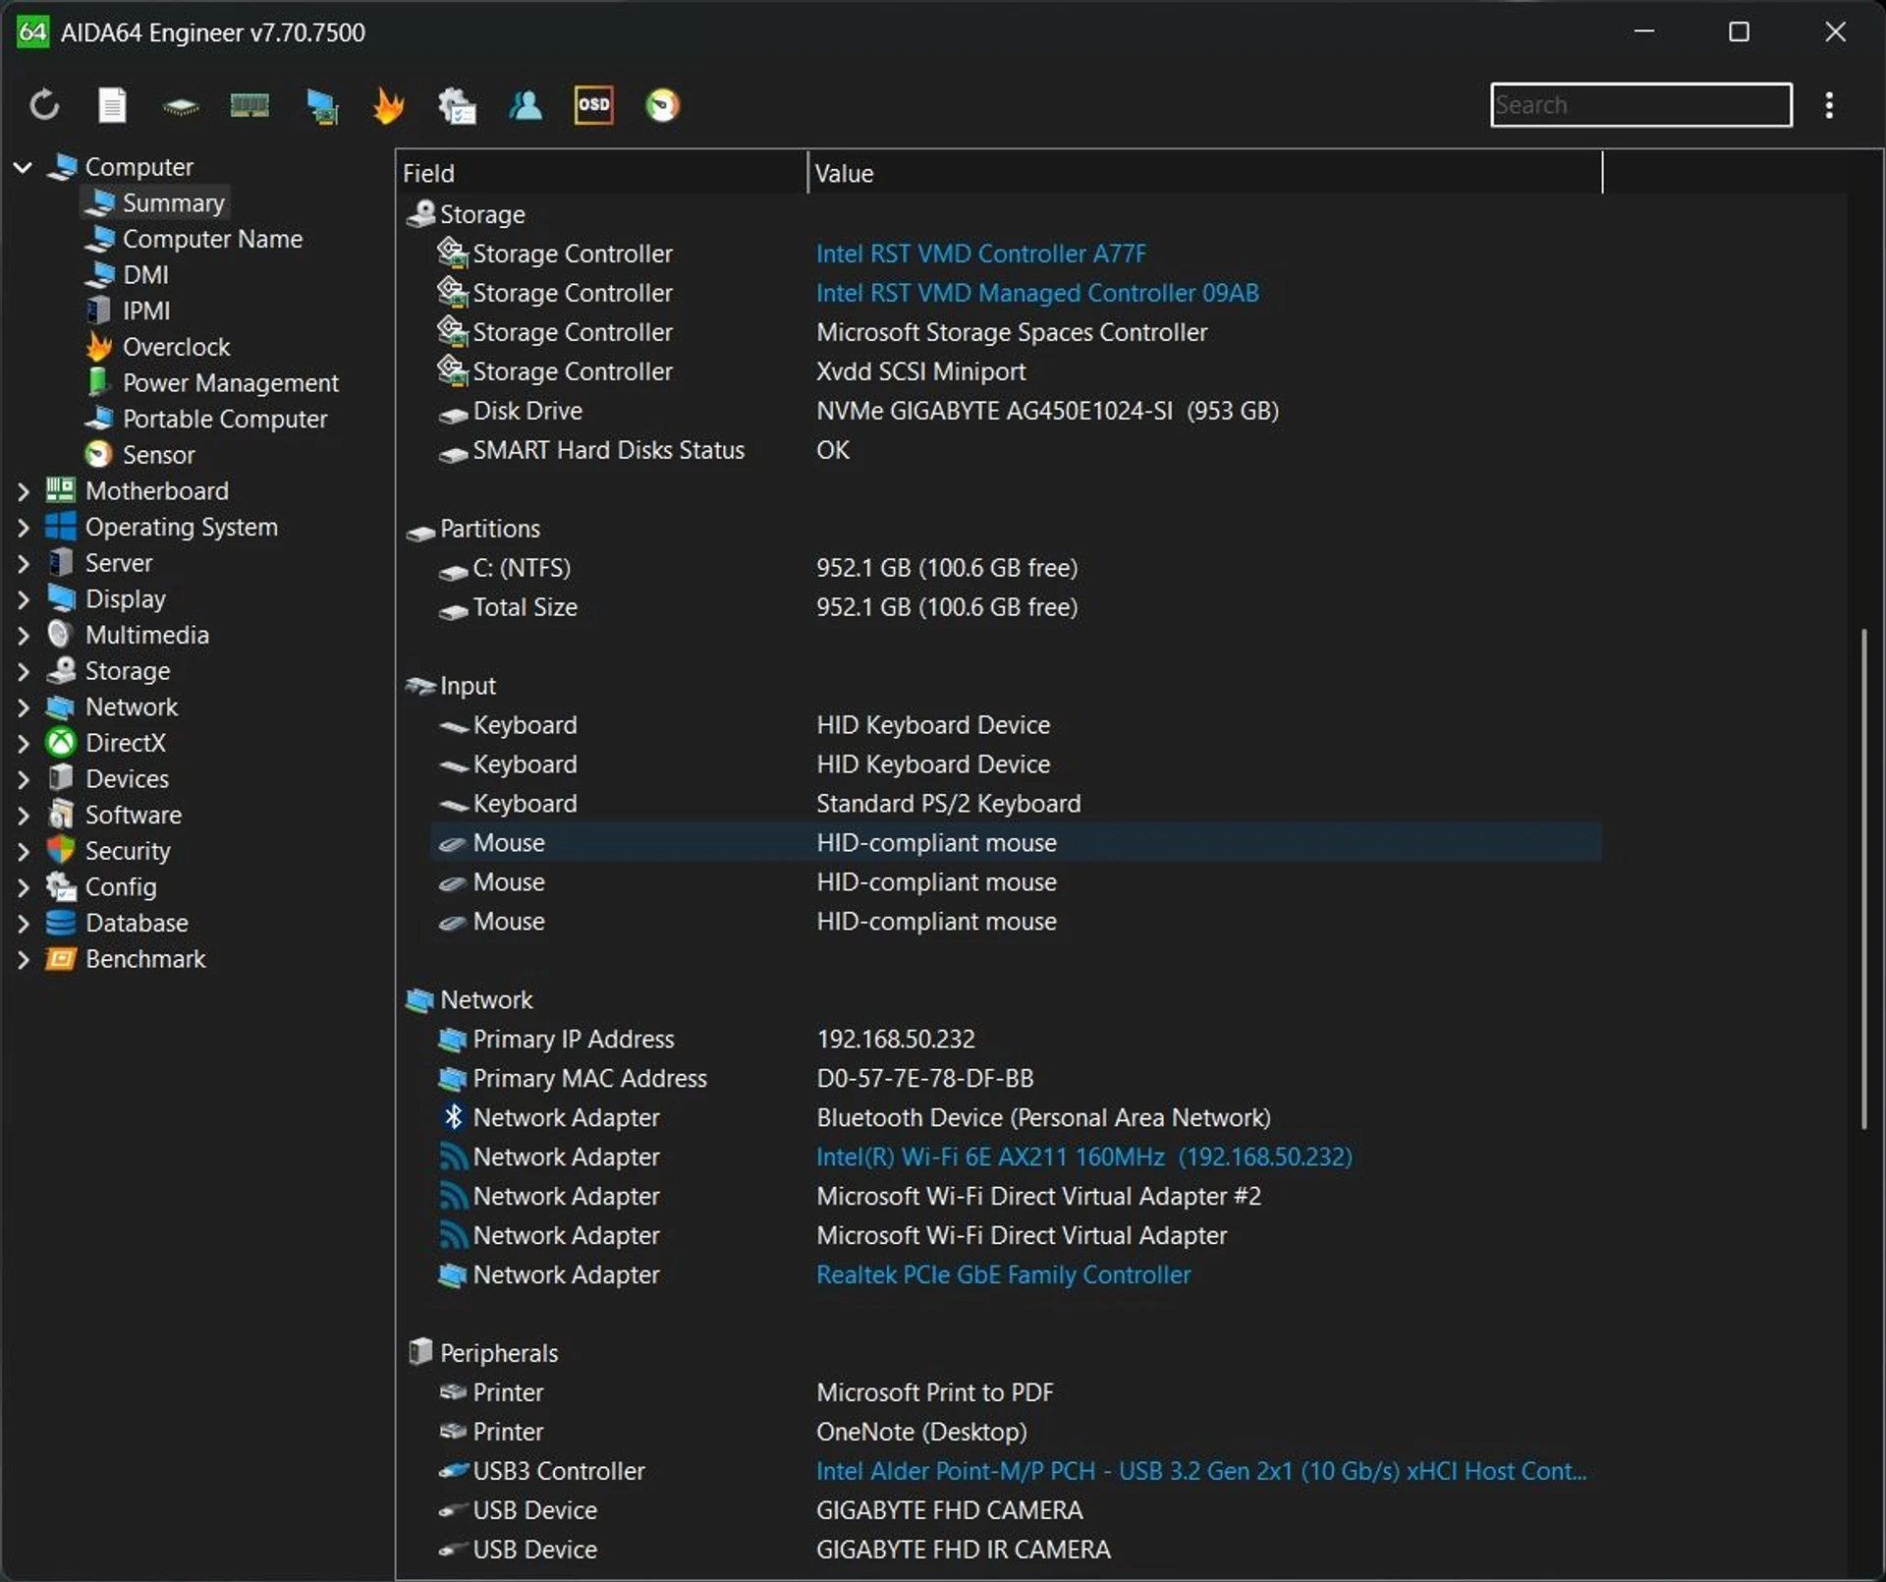Screen dimensions: 1886x1582
Task: Click the memory module benchmark icon
Action: click(250, 105)
